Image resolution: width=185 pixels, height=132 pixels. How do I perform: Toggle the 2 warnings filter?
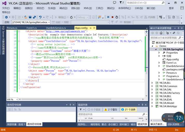tap(111, 110)
